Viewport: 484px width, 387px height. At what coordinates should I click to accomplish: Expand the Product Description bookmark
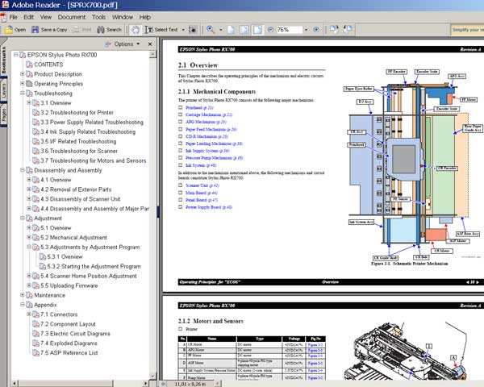pyautogui.click(x=23, y=74)
